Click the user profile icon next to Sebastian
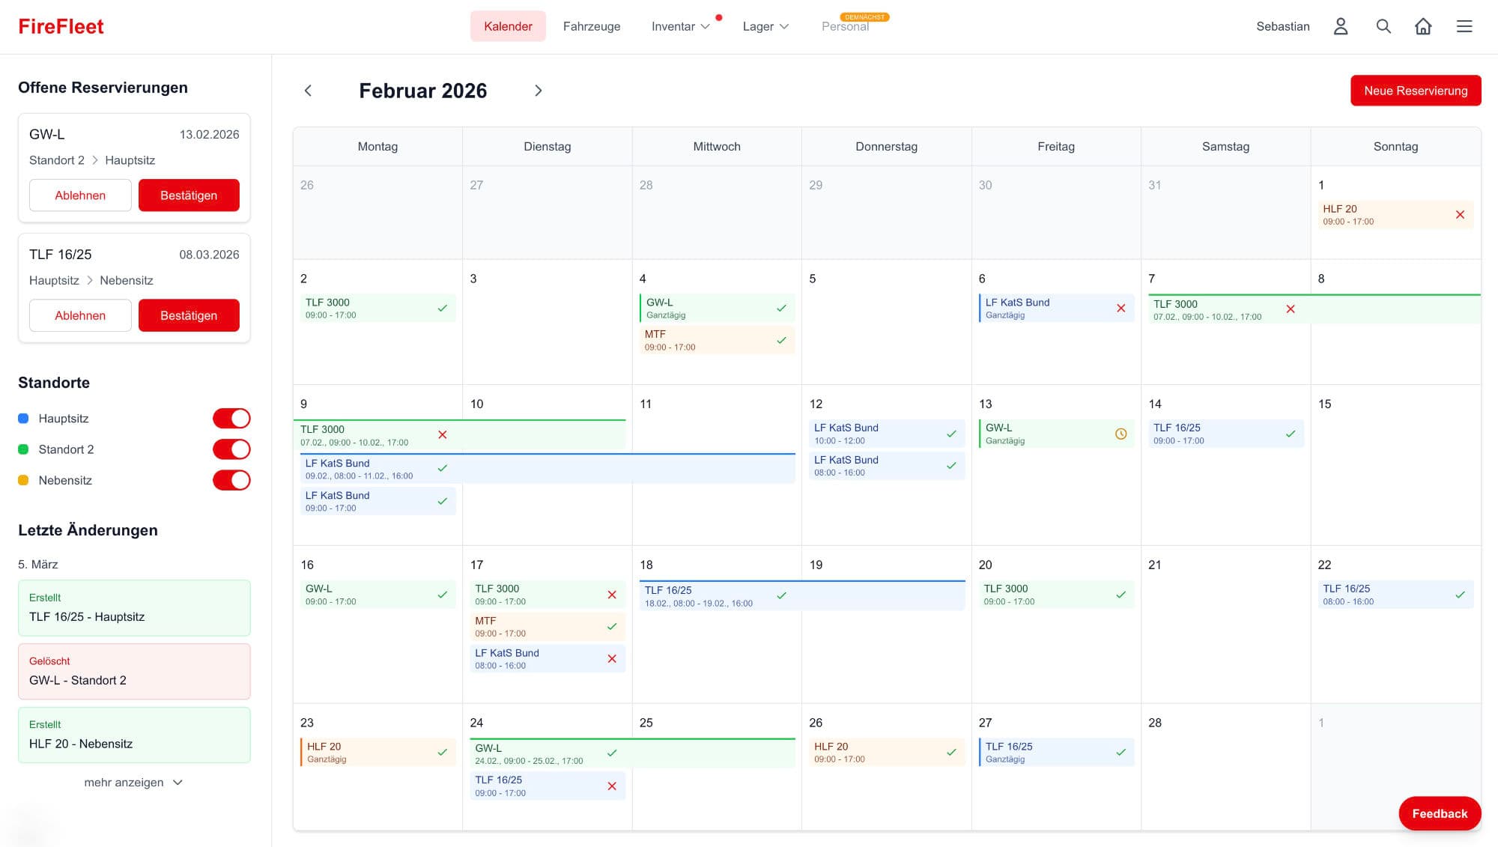This screenshot has width=1498, height=847. point(1341,26)
